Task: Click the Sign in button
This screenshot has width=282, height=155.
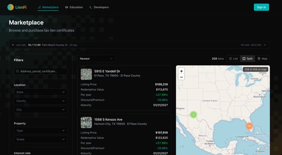Action: [x=261, y=7]
